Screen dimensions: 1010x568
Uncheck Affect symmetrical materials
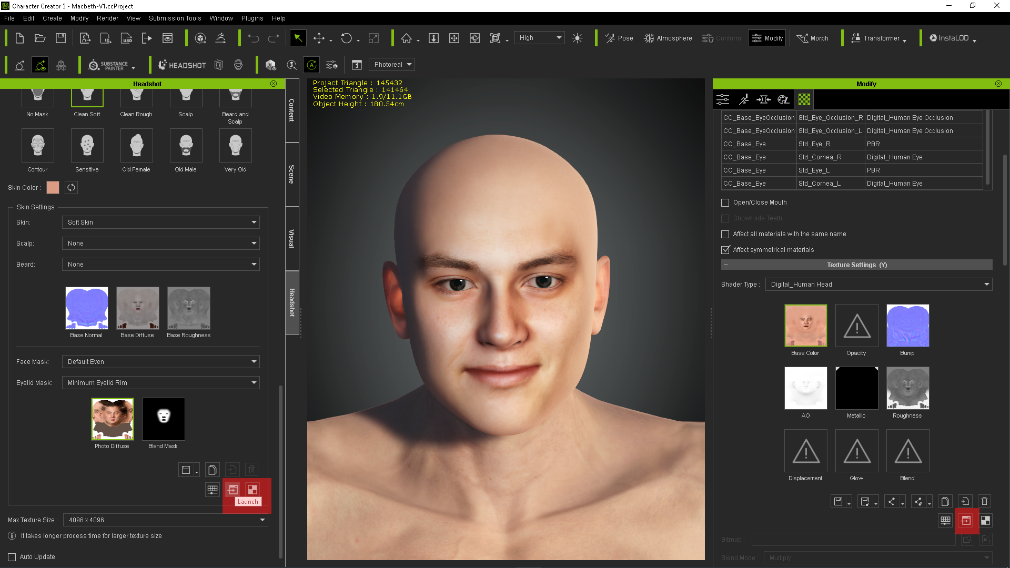pyautogui.click(x=725, y=250)
